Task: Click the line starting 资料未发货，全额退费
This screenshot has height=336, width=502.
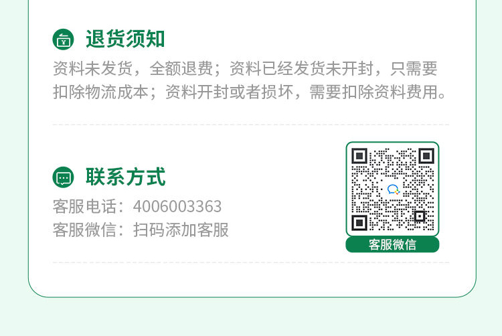Action: pyautogui.click(x=245, y=68)
